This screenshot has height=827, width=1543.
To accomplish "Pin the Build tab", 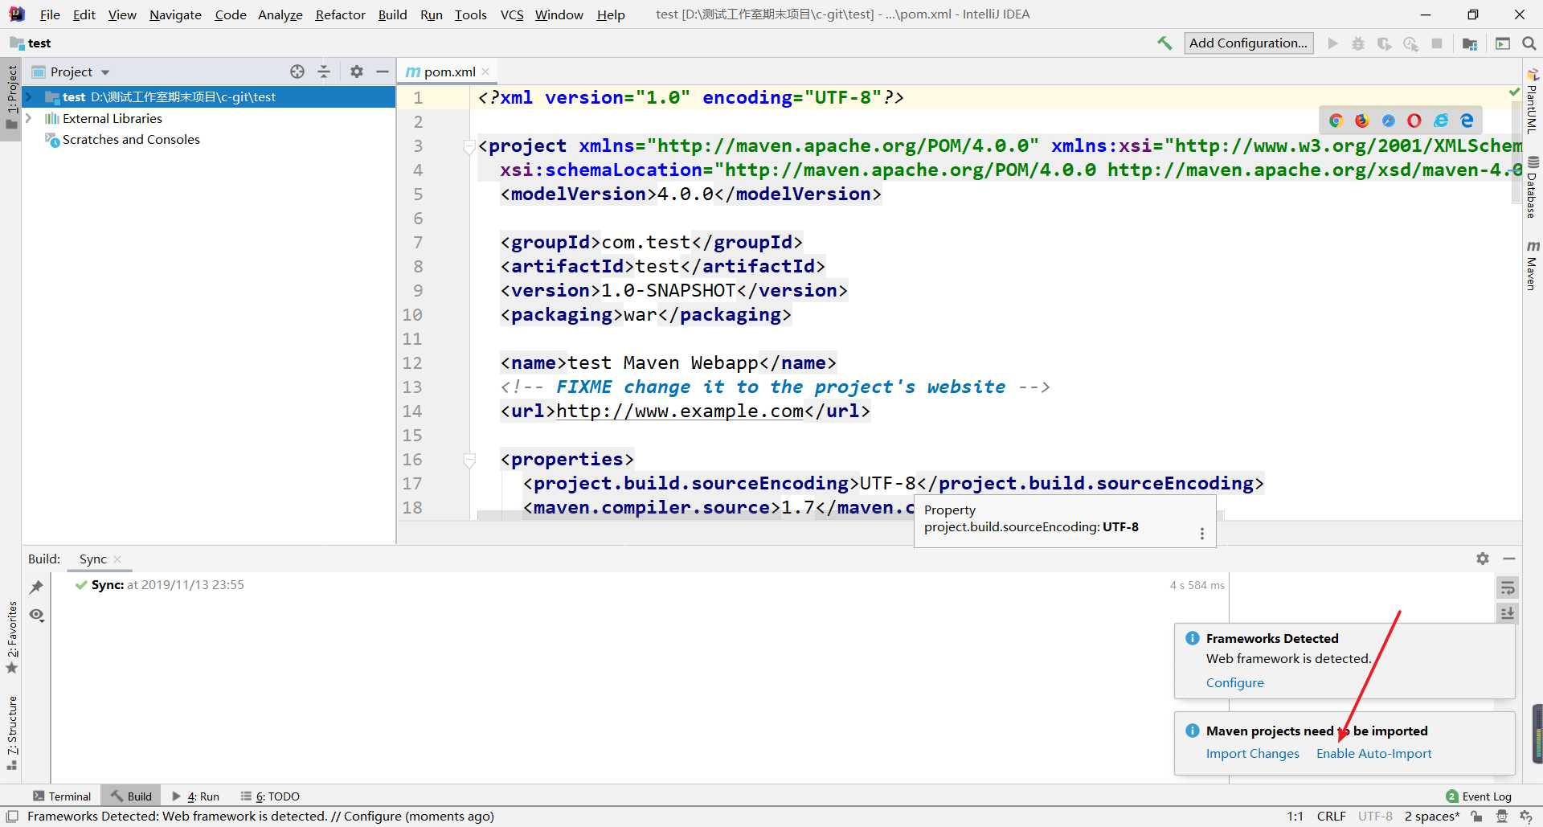I will (x=36, y=587).
